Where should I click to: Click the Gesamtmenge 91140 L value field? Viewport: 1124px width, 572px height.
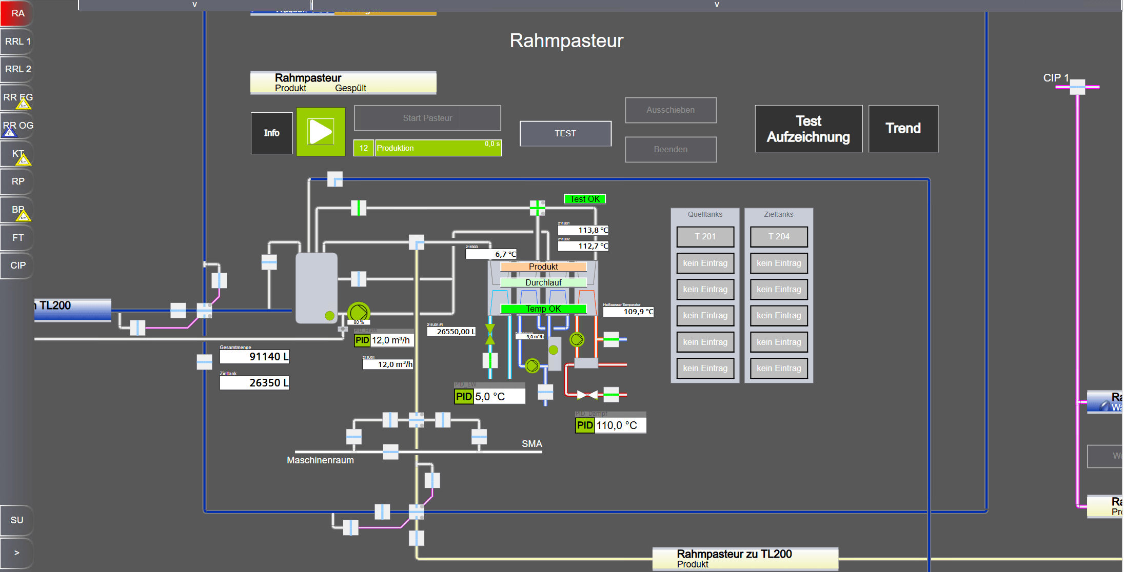(254, 357)
